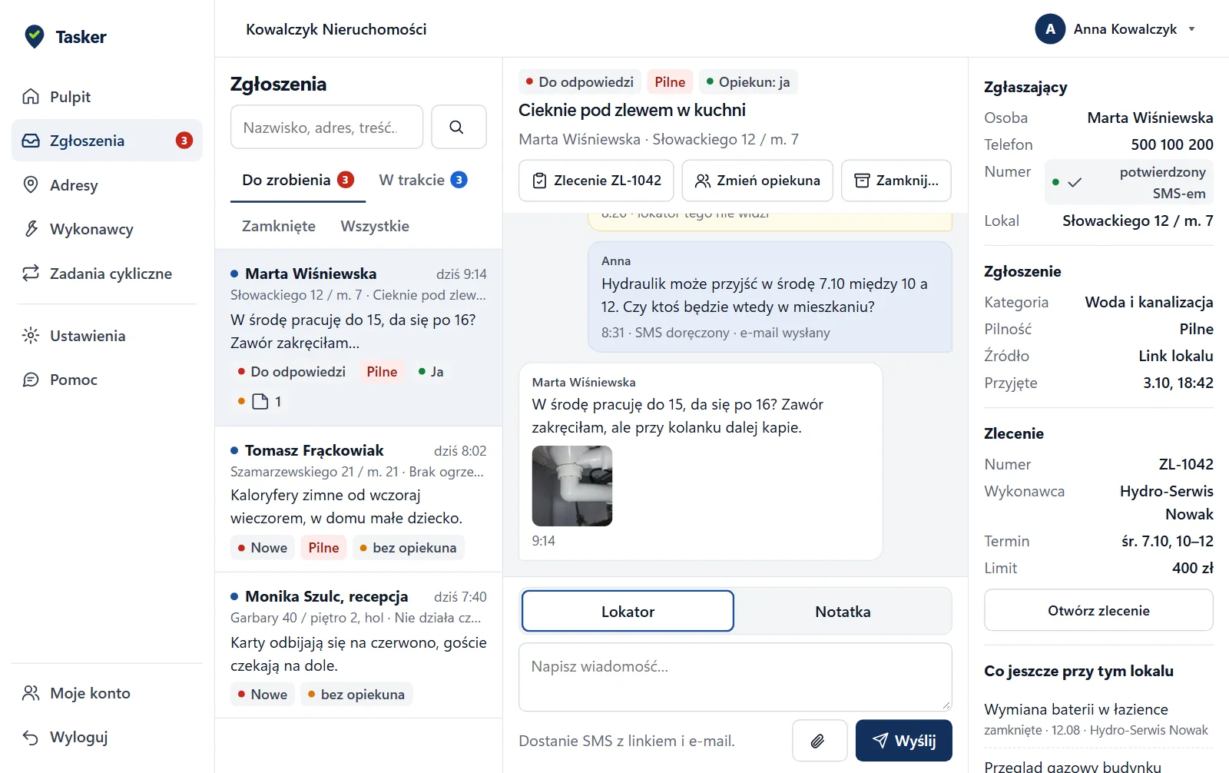Send message with Wyślij button
Viewport: 1229px width, 773px height.
[x=904, y=741]
